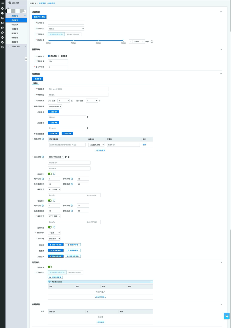Select 滚动更新 update method
The height and width of the screenshot is (328, 231).
(49, 56)
